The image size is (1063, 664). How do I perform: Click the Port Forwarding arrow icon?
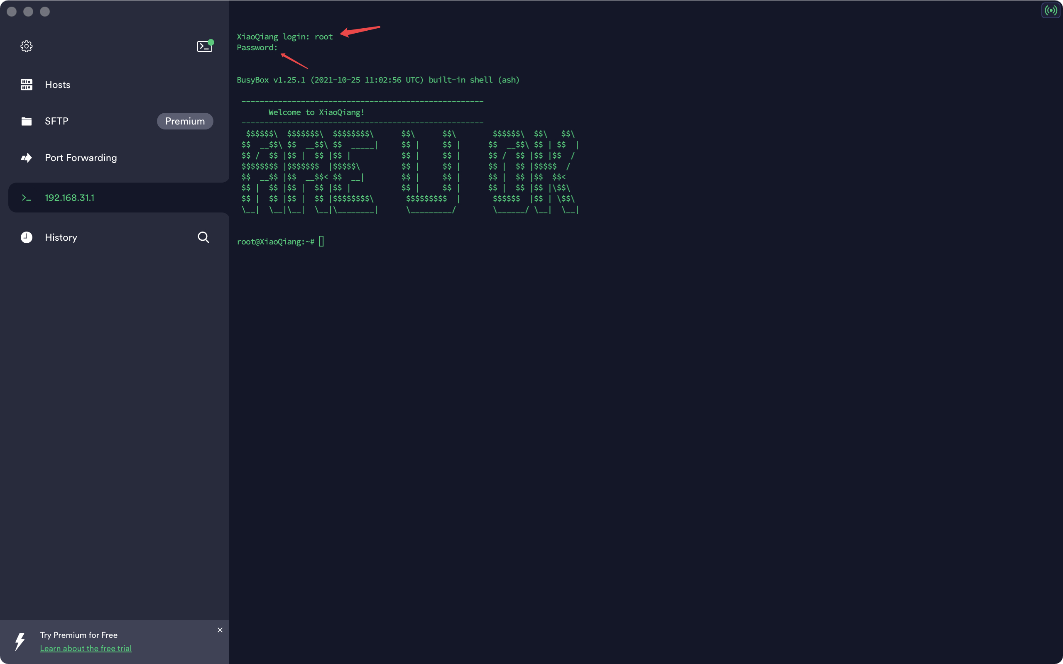click(x=26, y=158)
